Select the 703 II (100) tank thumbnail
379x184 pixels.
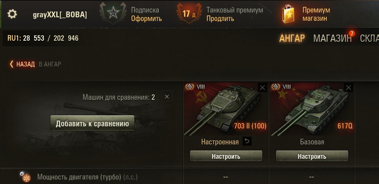226,109
